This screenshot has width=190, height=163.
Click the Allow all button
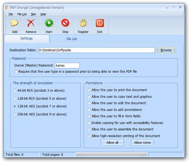pos(112,143)
